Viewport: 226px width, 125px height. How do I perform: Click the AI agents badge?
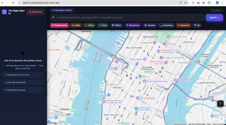pyautogui.click(x=216, y=10)
